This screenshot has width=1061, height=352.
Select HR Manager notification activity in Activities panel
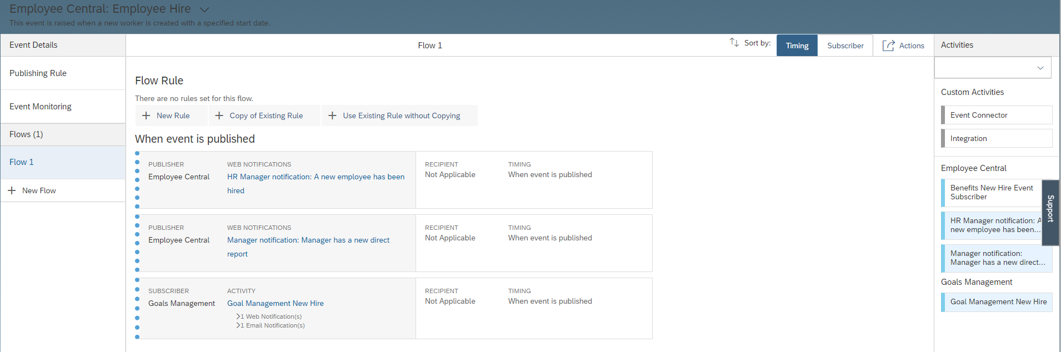[x=992, y=225]
